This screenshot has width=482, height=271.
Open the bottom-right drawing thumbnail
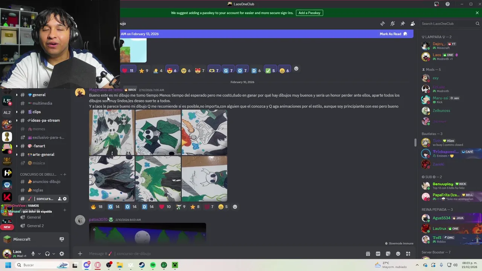[x=204, y=179]
